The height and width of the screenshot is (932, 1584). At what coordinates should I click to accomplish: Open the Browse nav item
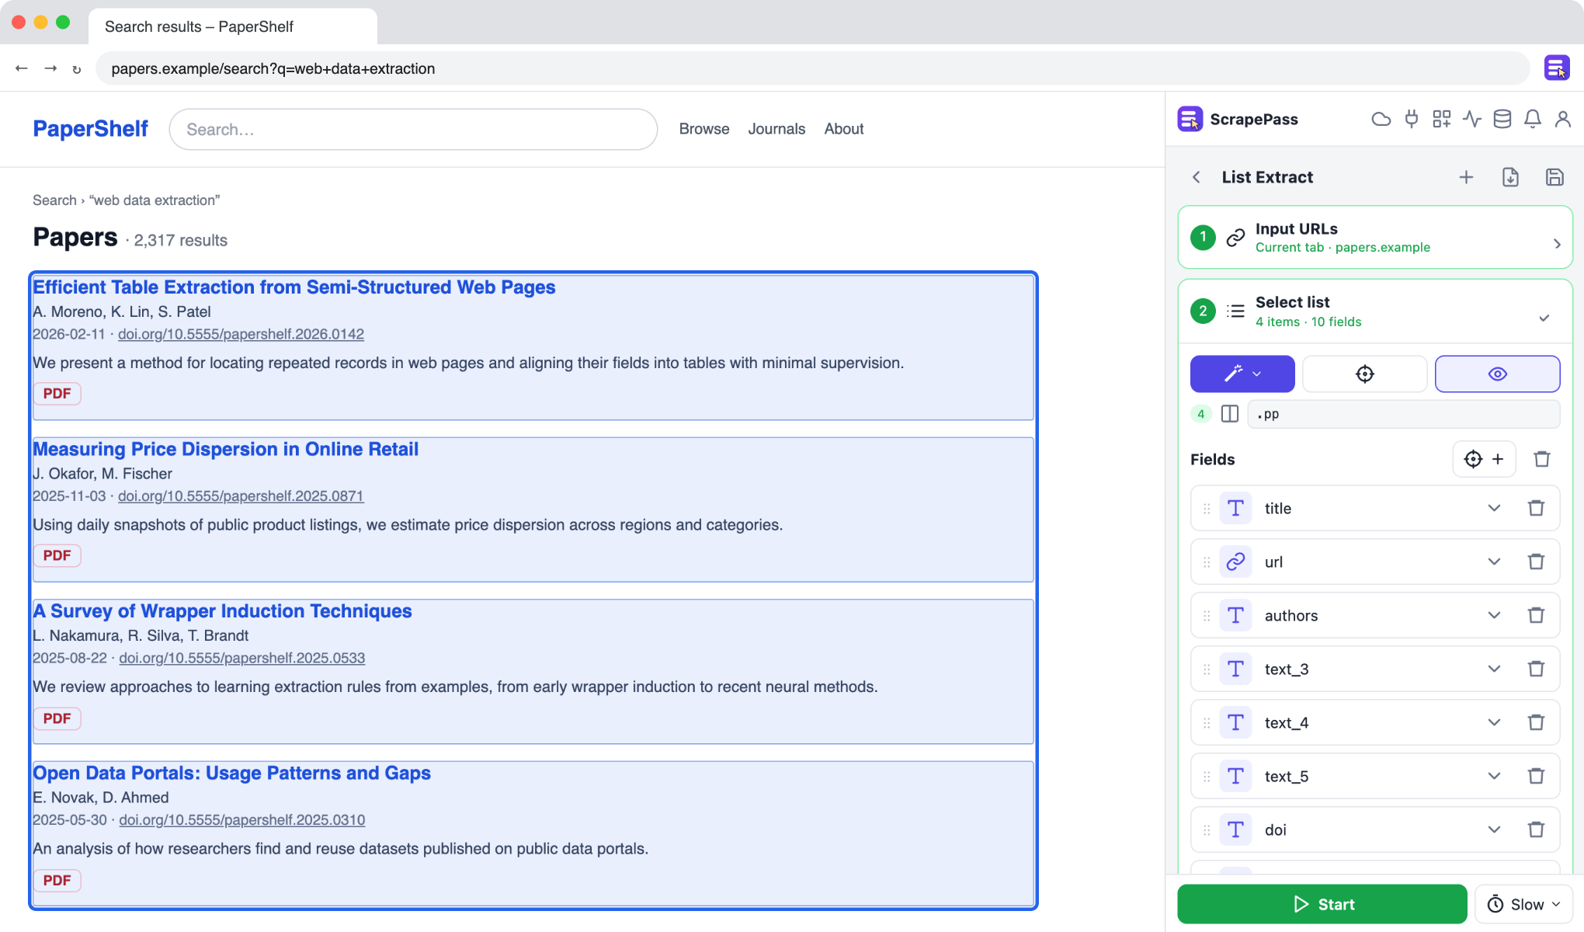tap(704, 129)
